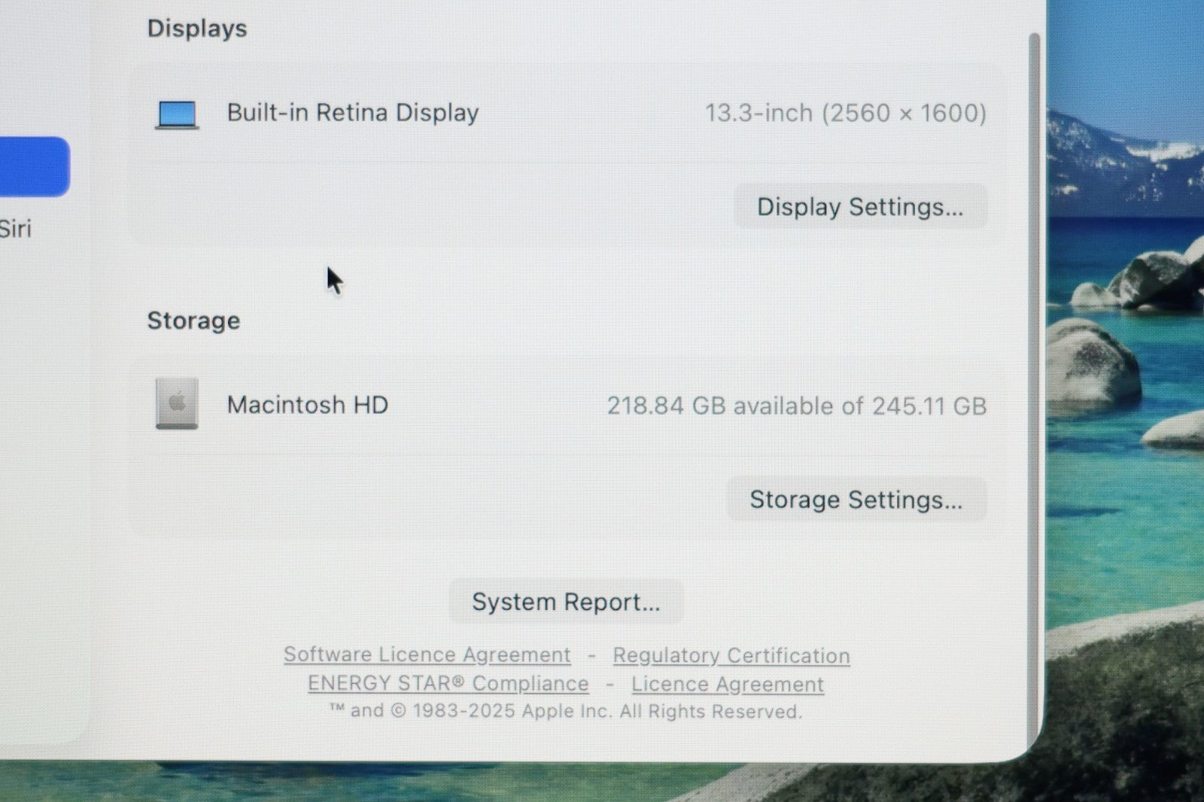Open Display Settings

click(x=860, y=206)
